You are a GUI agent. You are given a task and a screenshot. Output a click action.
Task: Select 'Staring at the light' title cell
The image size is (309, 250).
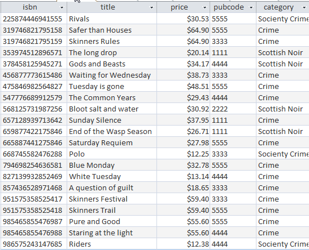[112, 233]
